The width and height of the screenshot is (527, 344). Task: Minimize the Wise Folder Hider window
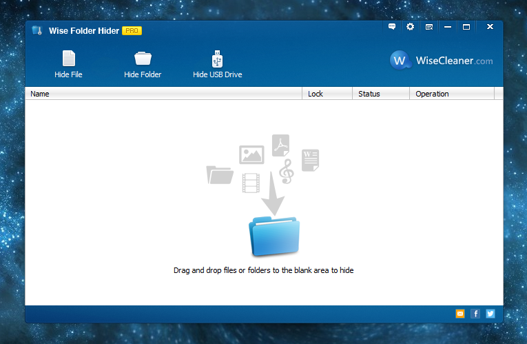click(x=448, y=27)
